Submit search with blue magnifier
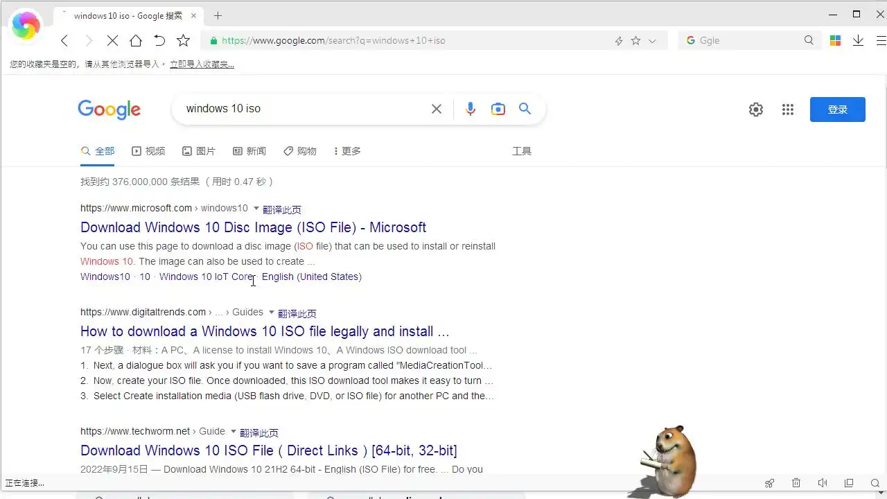887x499 pixels. [525, 109]
